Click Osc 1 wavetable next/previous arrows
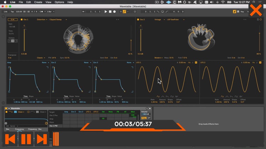The width and height of the screenshot is (266, 149). (117, 20)
